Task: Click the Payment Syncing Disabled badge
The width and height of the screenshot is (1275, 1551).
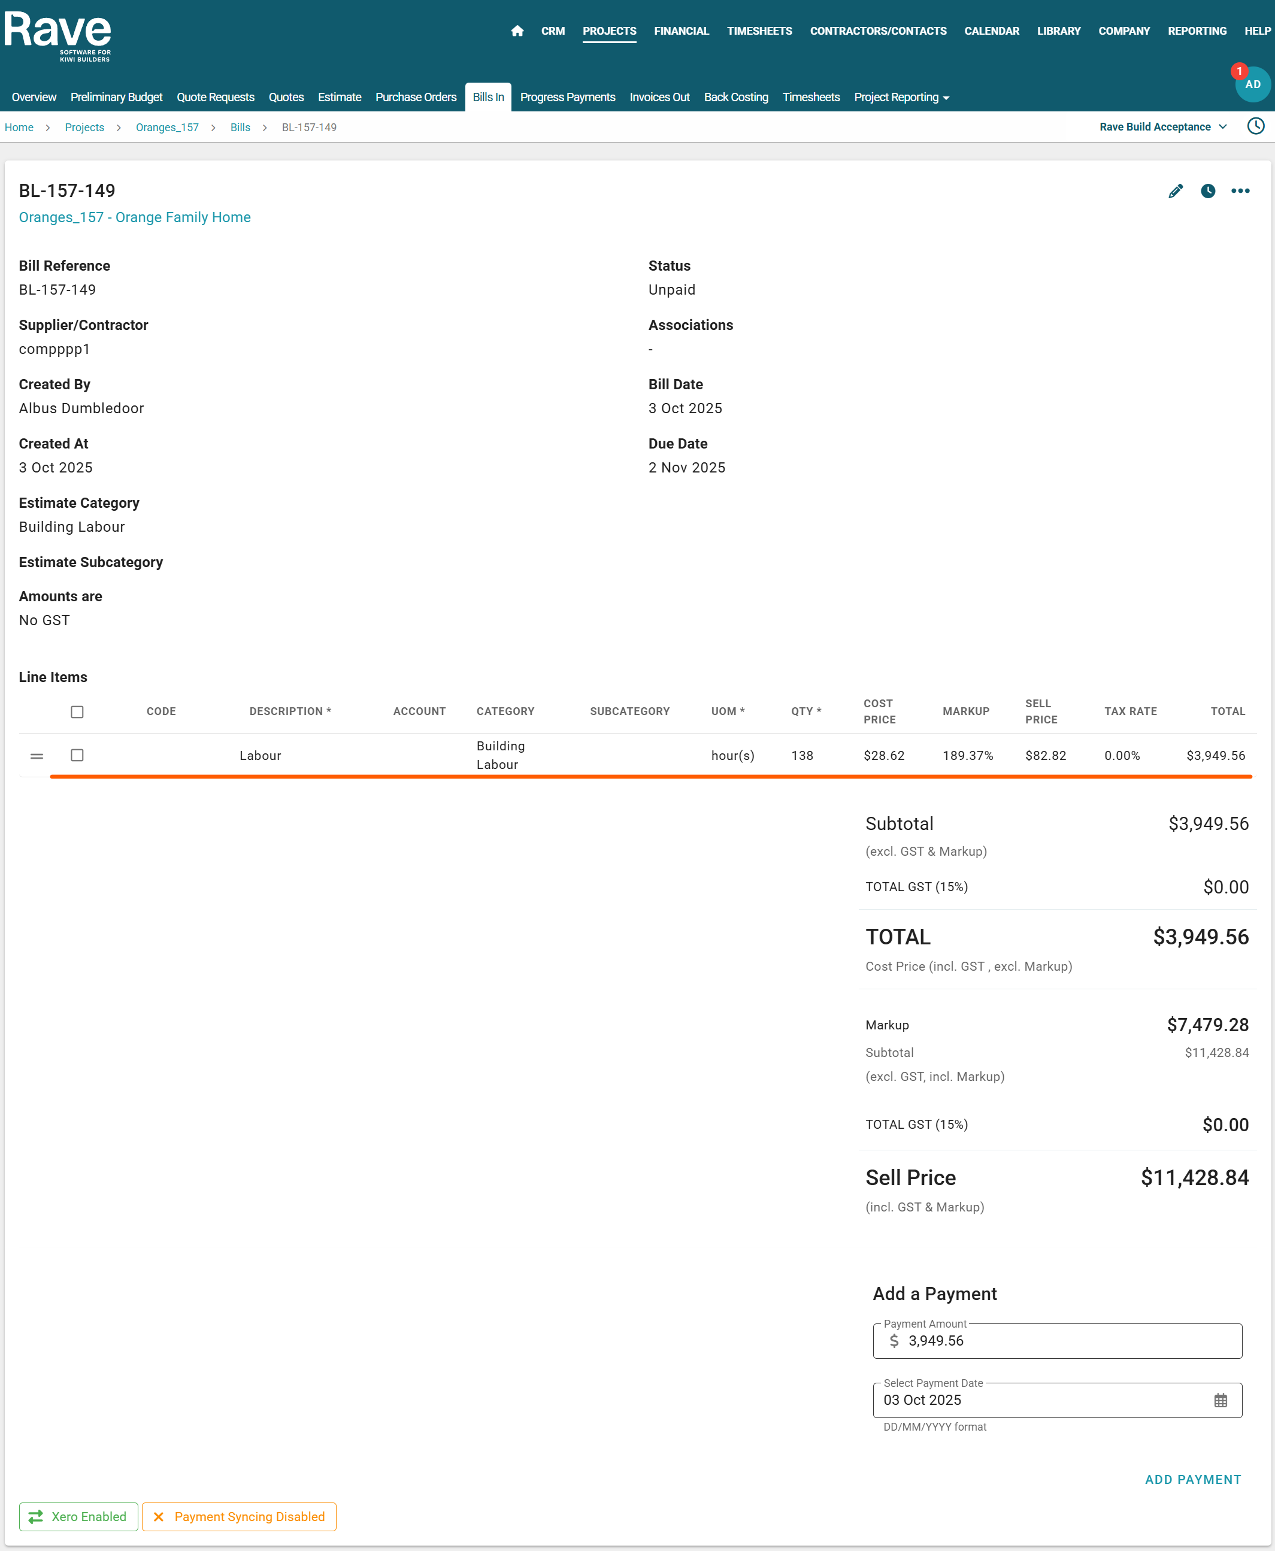Action: [239, 1516]
